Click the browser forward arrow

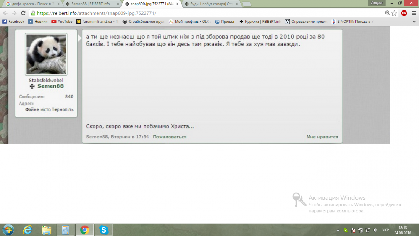[x=14, y=13]
